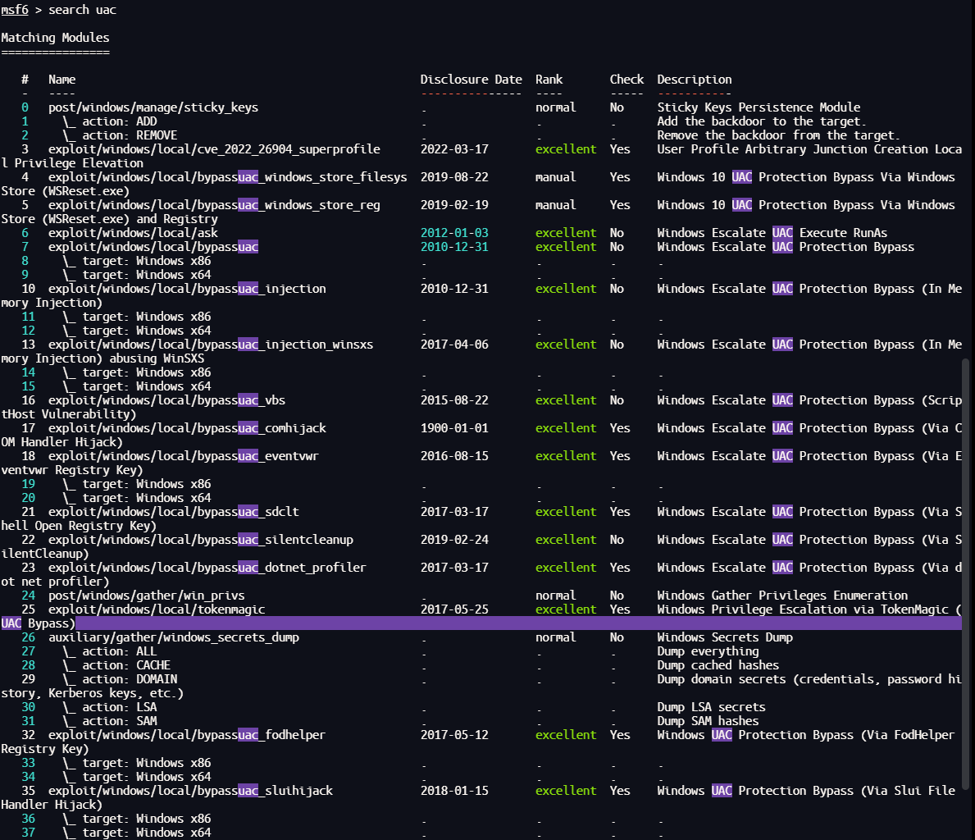This screenshot has width=975, height=840.
Task: Click the 'action: REMOVE' sub-entry
Action: [129, 135]
